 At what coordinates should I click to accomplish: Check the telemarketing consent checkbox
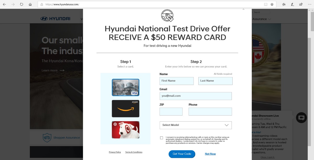click(161, 138)
